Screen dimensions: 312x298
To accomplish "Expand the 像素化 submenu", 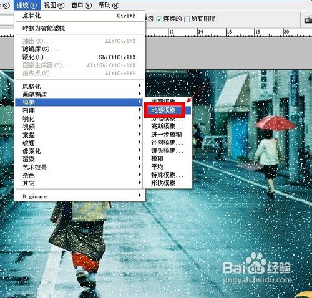I will [x=79, y=151].
